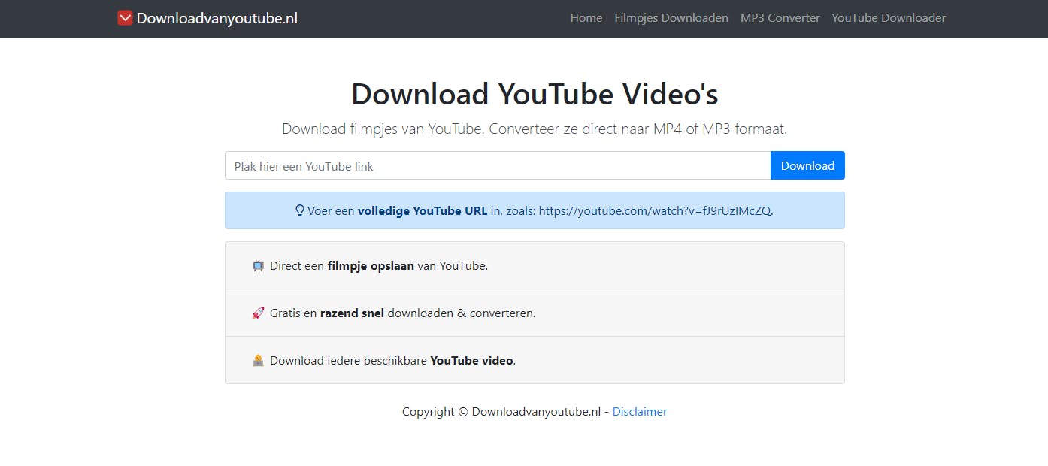
Task: Click the 'Download iedere beschikbare YouTube video' text
Action: coord(393,361)
